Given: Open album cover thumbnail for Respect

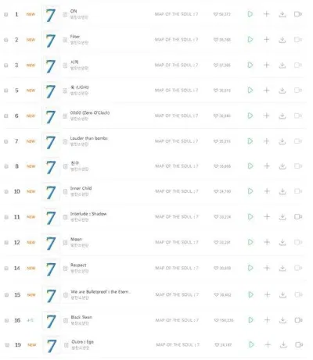Looking at the screenshot, I should pyautogui.click(x=51, y=269).
